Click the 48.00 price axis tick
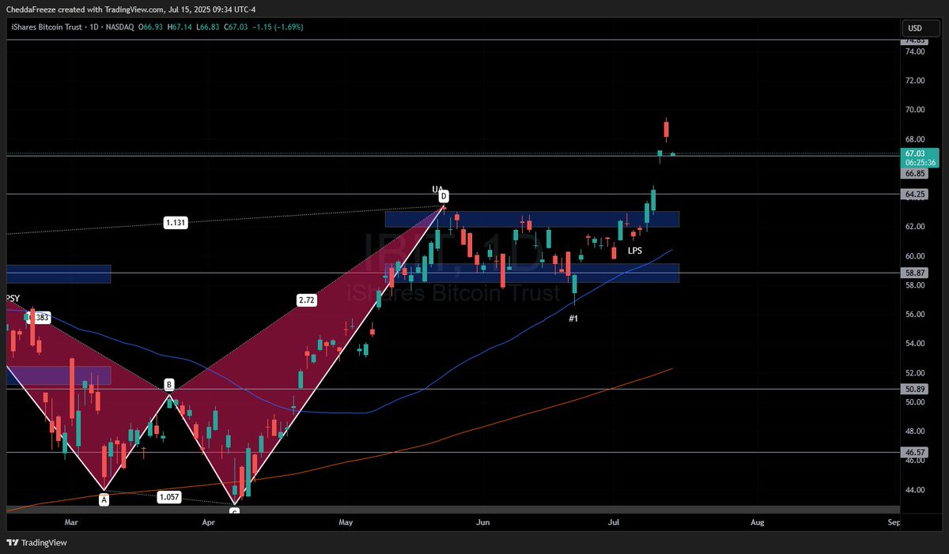 pyautogui.click(x=915, y=432)
